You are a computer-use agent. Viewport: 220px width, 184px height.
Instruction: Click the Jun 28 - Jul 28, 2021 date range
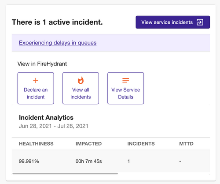pyautogui.click(x=54, y=126)
